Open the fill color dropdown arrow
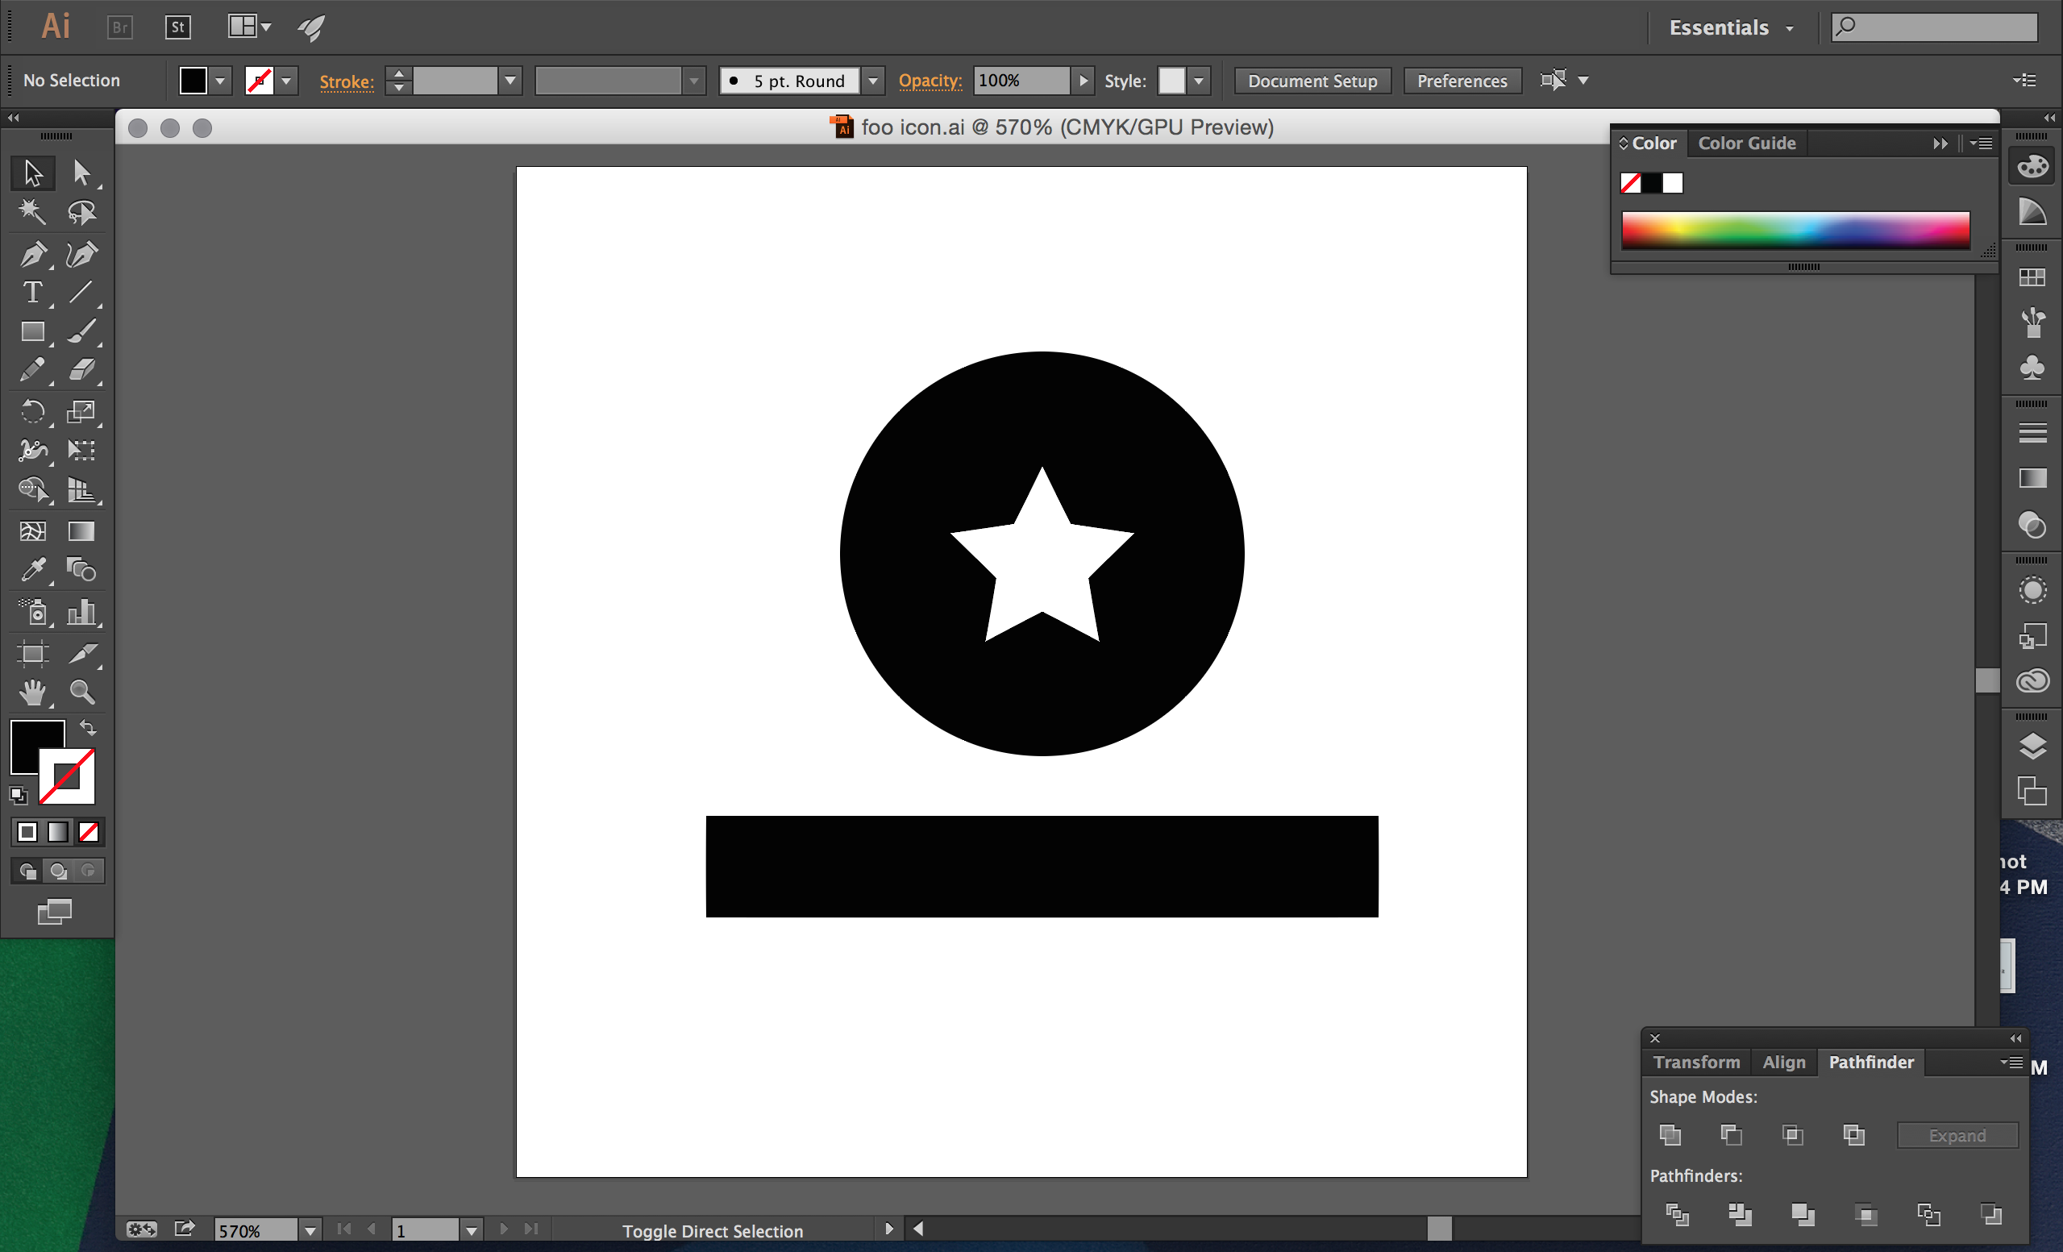Screen dimensions: 2063x1252 [x=220, y=81]
